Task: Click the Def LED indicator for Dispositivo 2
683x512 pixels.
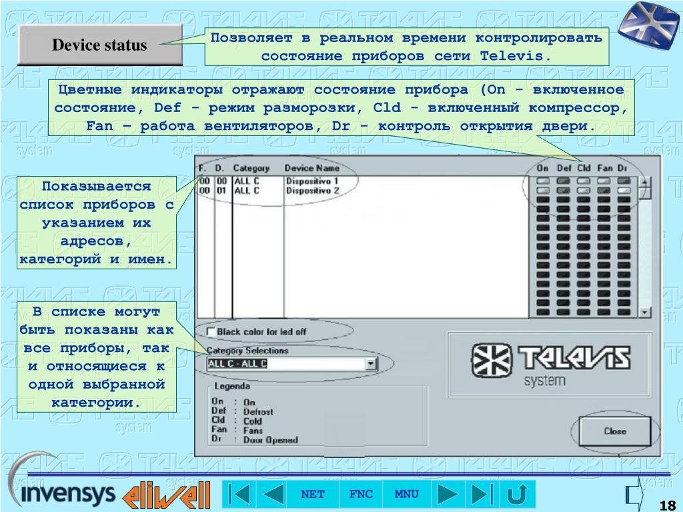Action: click(563, 190)
